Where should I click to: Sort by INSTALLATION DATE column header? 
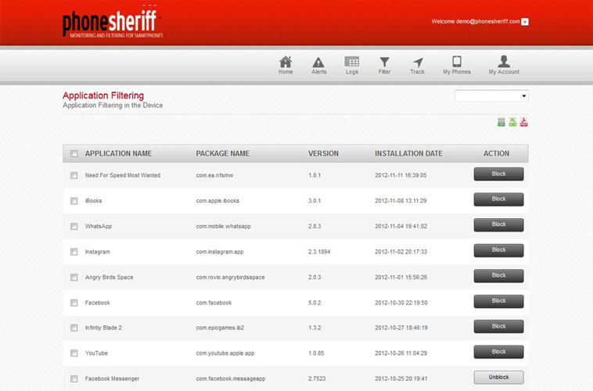tap(408, 153)
